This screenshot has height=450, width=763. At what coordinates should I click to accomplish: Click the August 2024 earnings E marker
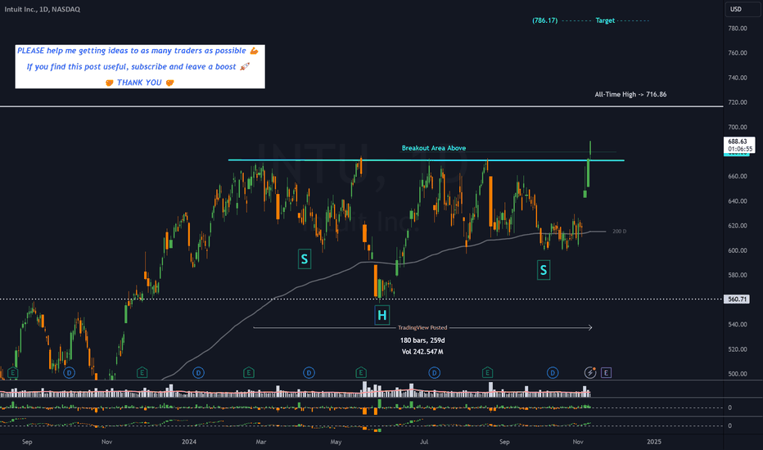coord(487,373)
